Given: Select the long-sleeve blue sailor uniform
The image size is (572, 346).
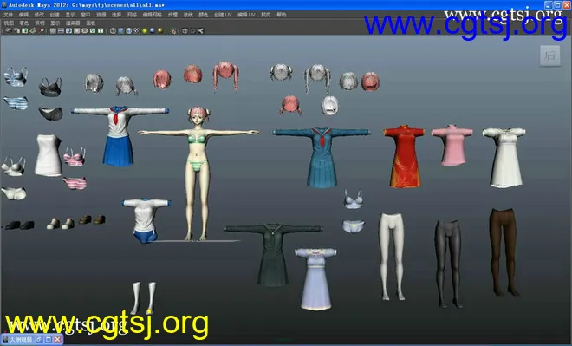Looking at the screenshot, I should click(x=321, y=157).
